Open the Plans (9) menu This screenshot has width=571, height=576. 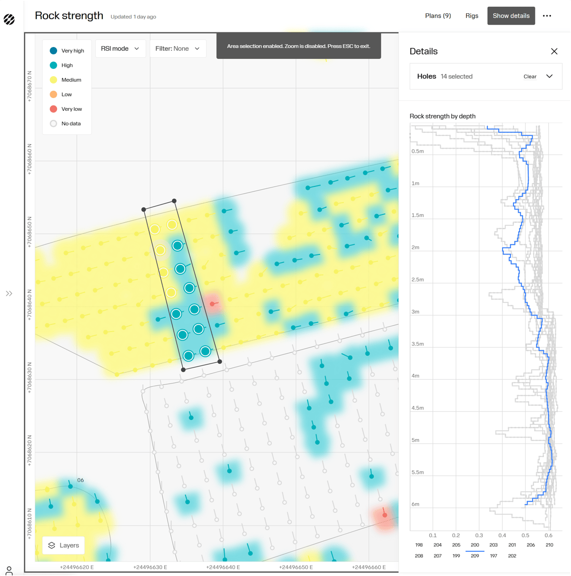[437, 16]
